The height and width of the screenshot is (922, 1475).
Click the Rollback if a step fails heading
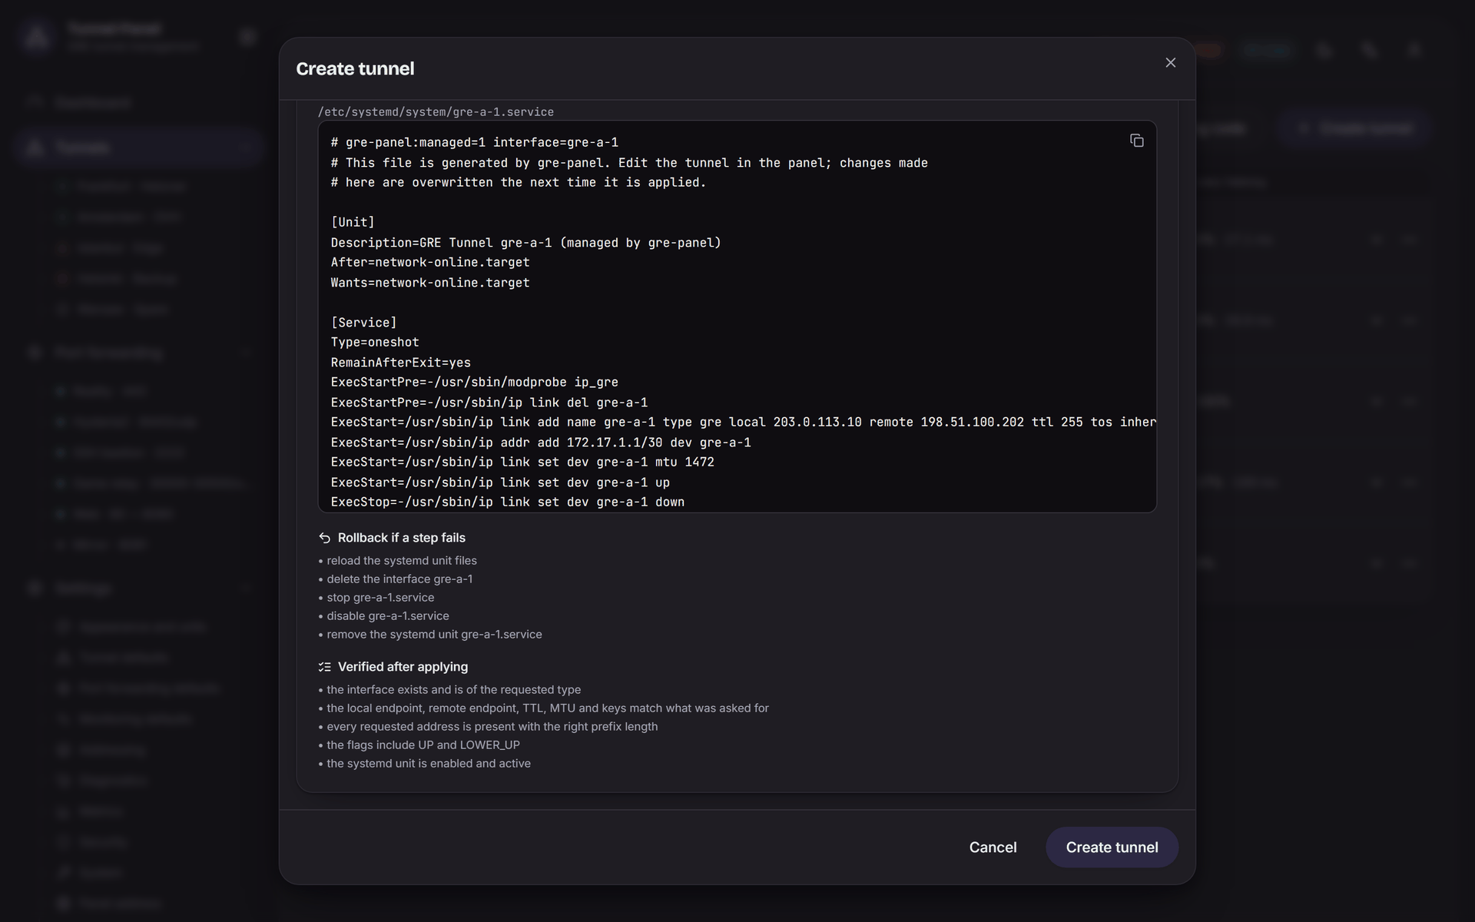point(401,538)
